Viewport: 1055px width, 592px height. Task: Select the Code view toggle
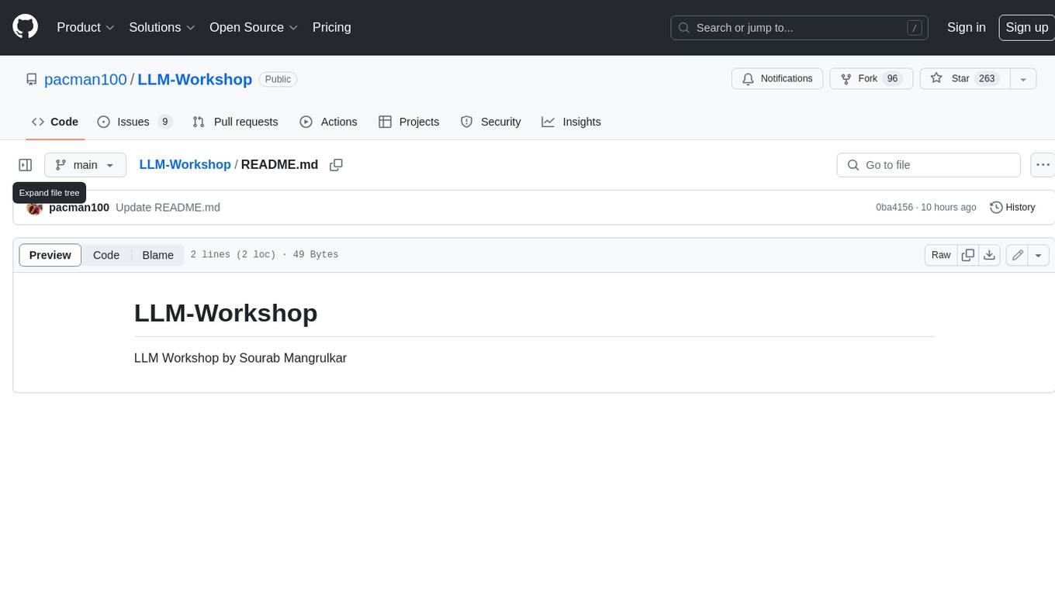coord(106,255)
